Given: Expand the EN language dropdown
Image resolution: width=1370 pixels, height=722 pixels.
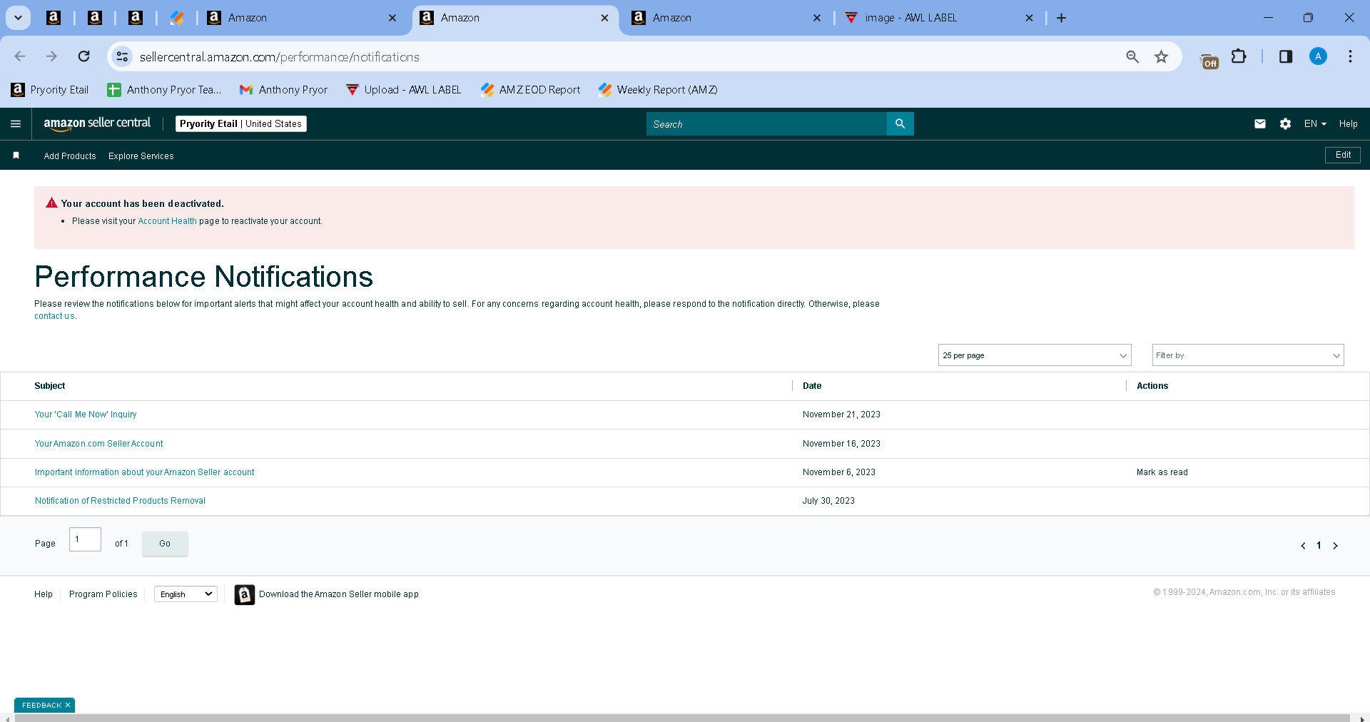Looking at the screenshot, I should (1315, 124).
